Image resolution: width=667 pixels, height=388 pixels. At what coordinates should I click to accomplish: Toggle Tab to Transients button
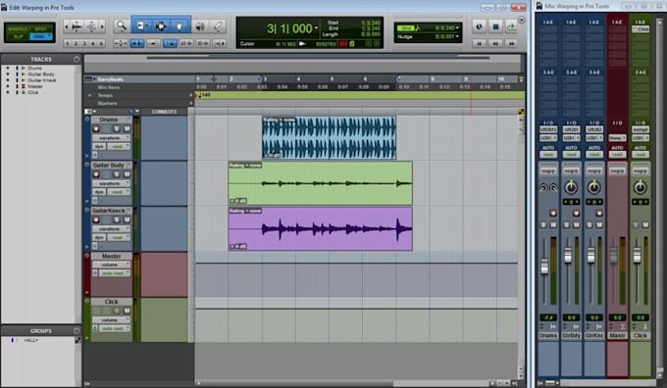(137, 43)
